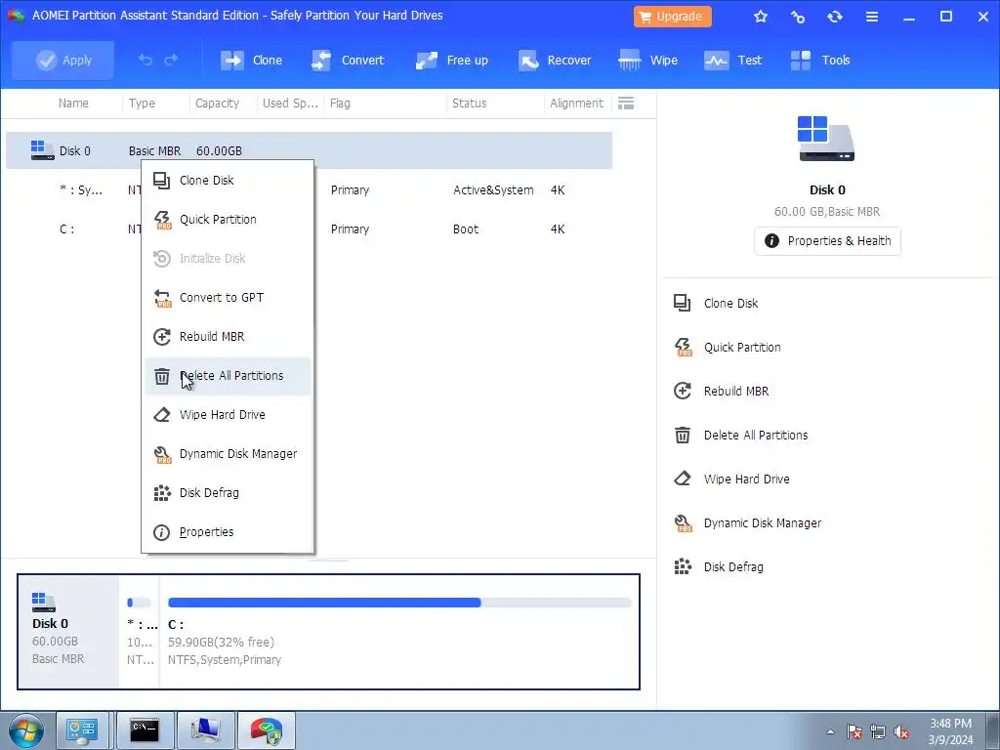
Task: Choose Dynamic Disk Manager in context menu
Action: click(x=228, y=454)
